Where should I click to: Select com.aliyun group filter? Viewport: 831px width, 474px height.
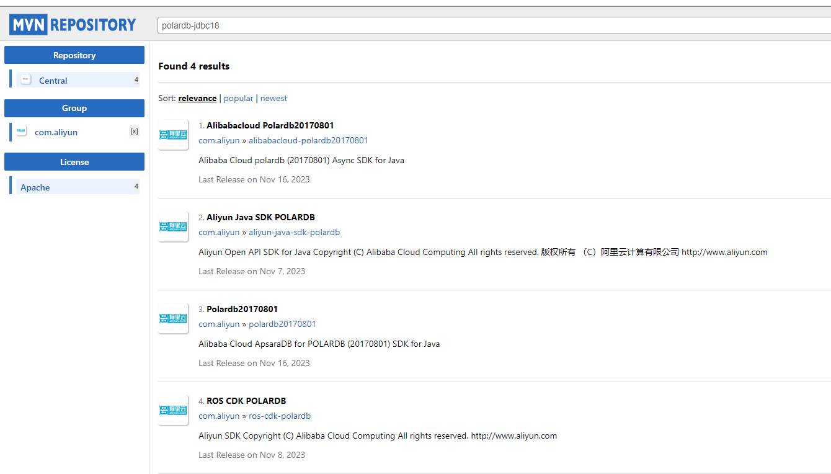(56, 132)
